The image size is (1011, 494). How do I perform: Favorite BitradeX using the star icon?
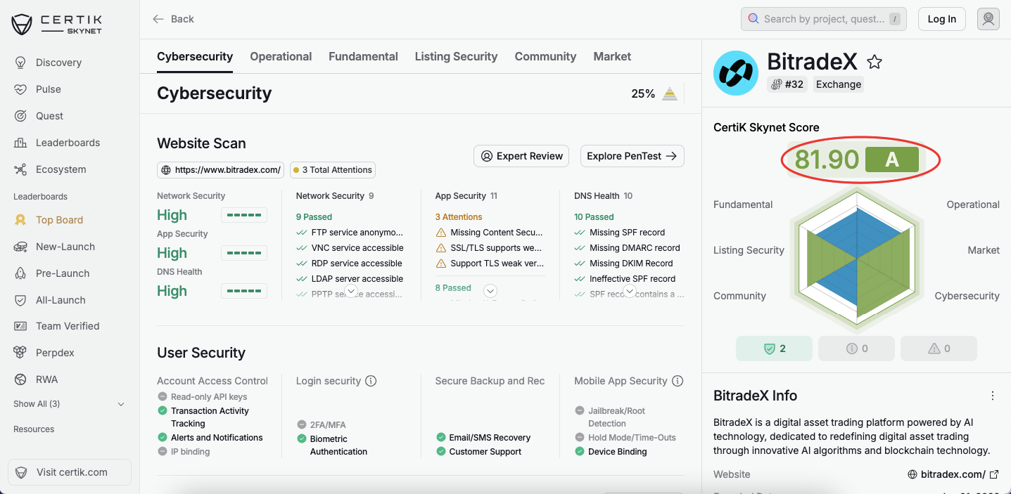(x=874, y=62)
